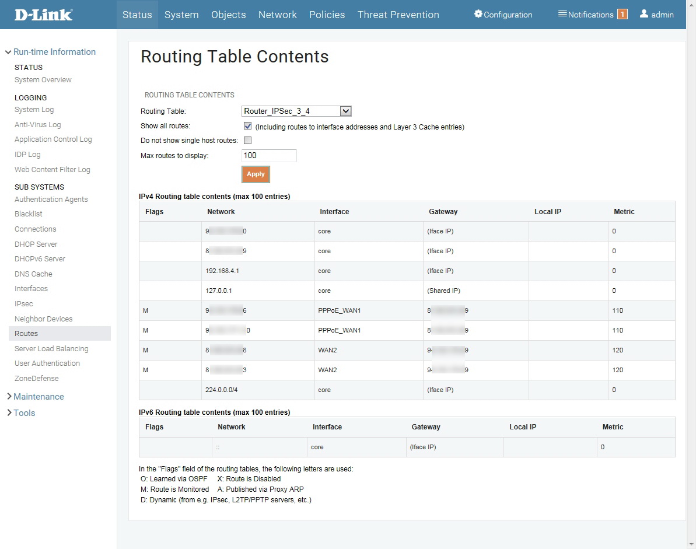Open the orange notification count badge
Screen dimensions: 696x549
[622, 15]
